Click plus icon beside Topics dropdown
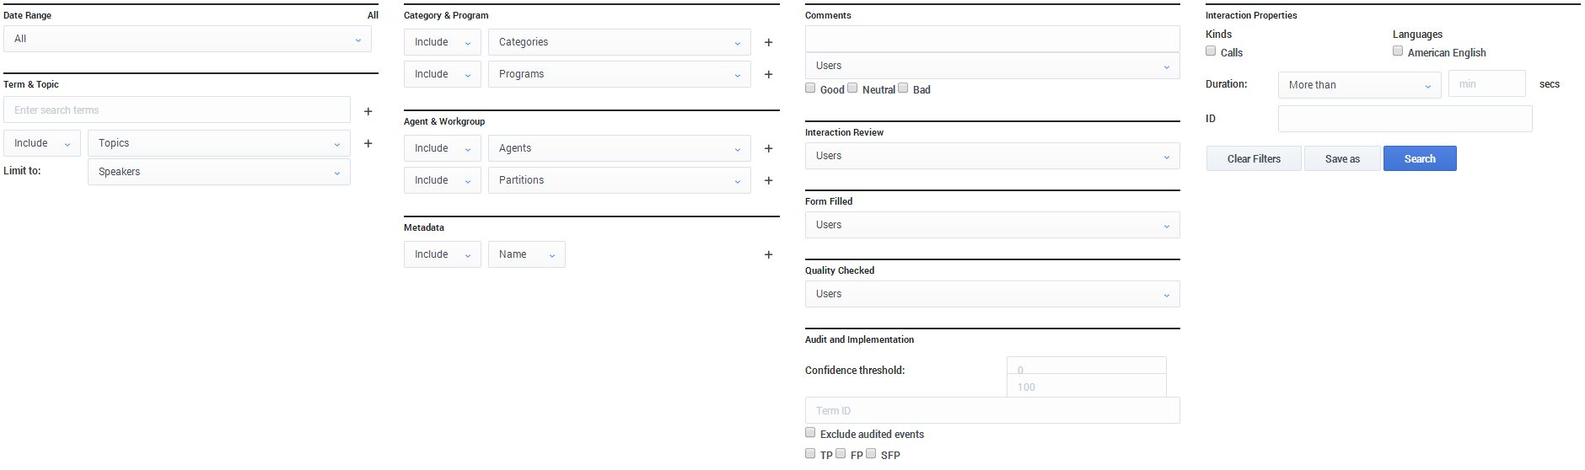The width and height of the screenshot is (1585, 470). pyautogui.click(x=368, y=143)
